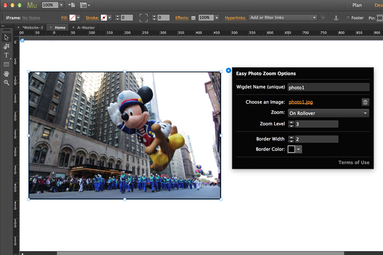This screenshot has width=383, height=255.
Task: Pick the Selection arrow tool
Action: [6, 37]
